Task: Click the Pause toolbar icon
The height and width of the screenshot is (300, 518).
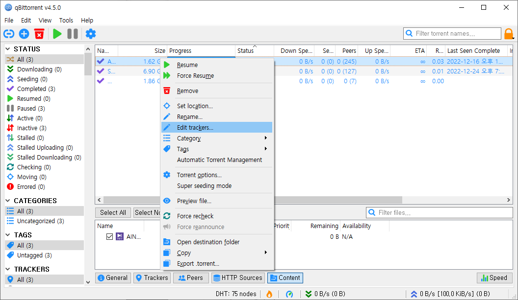Action: click(x=73, y=34)
